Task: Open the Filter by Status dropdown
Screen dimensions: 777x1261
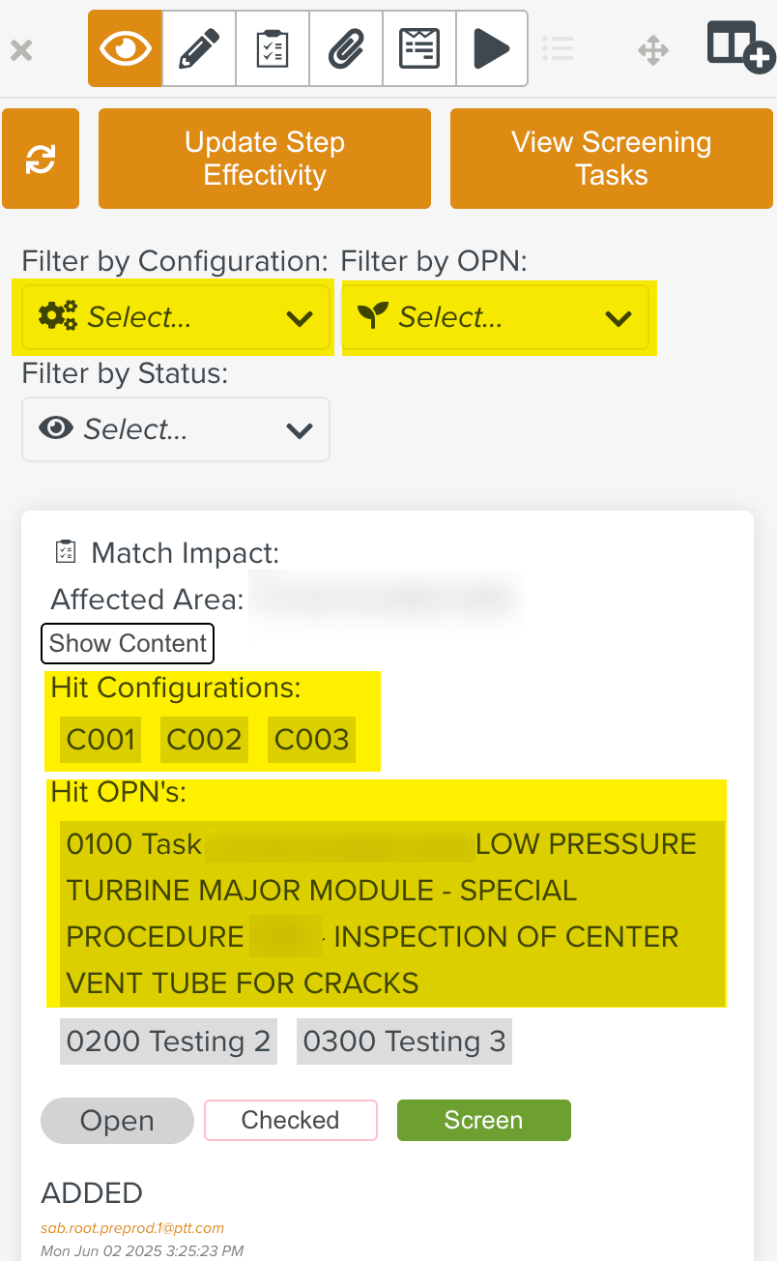Action: click(x=175, y=429)
